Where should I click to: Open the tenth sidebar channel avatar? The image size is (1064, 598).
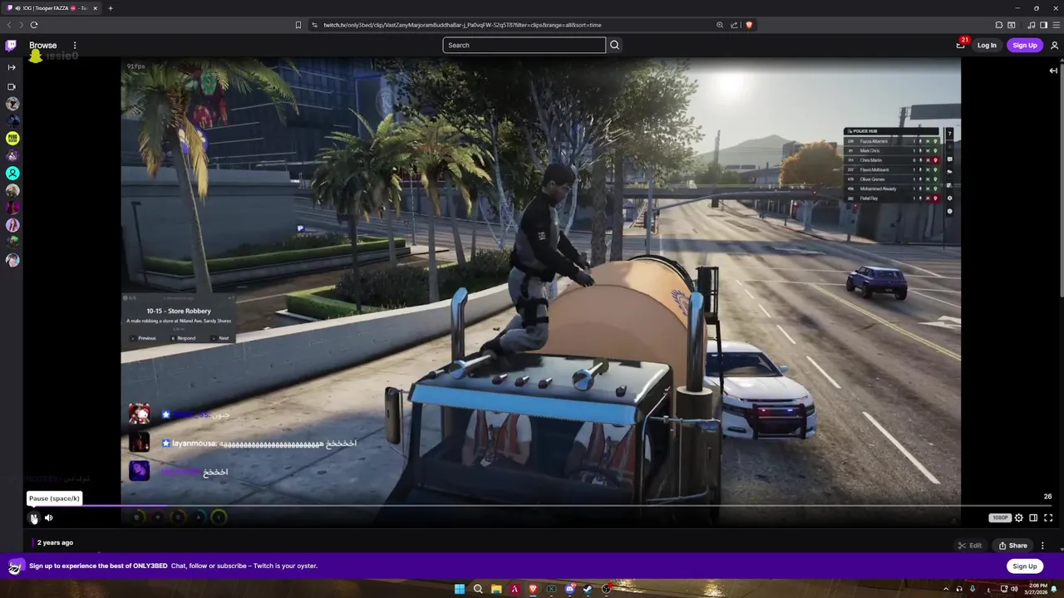[12, 260]
